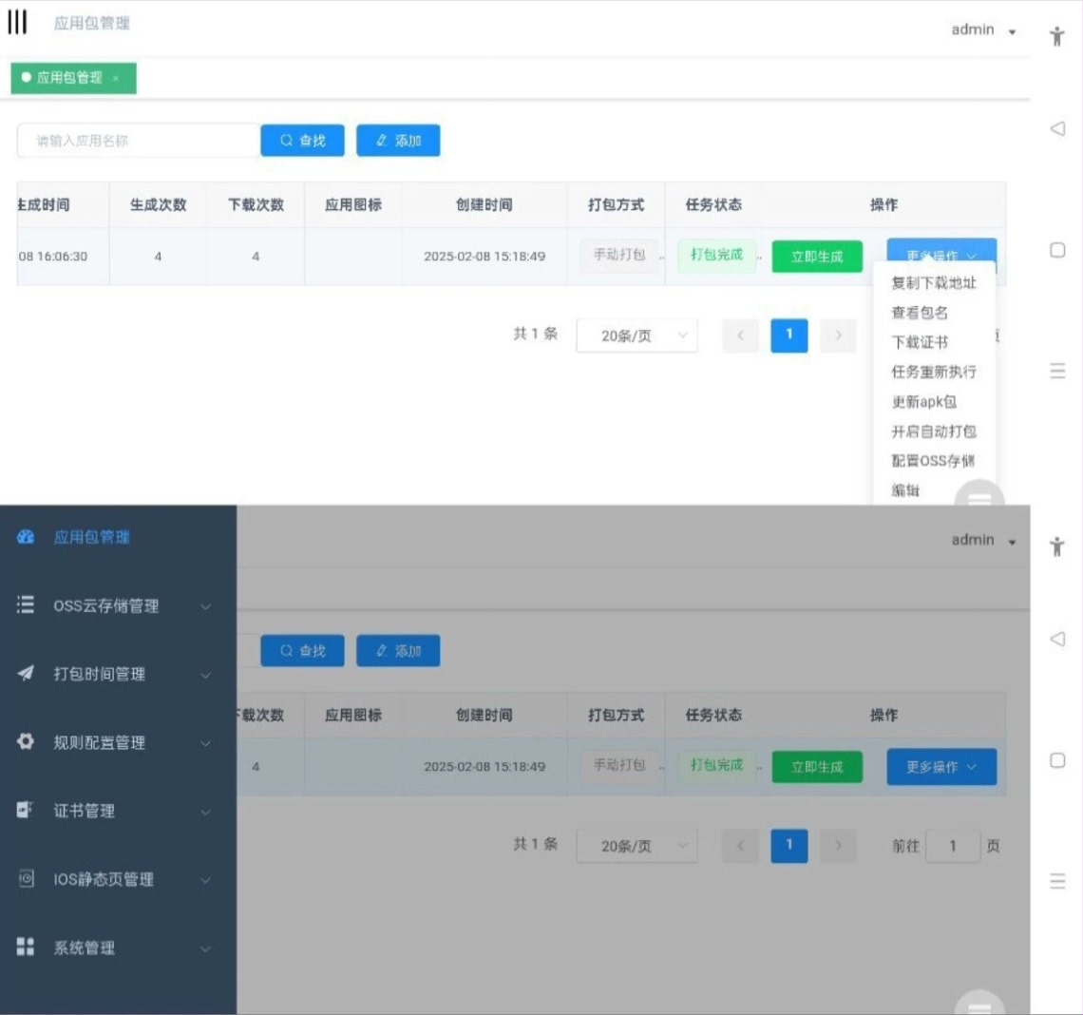Choose 下载证书 from the menu
1083x1015 pixels.
point(920,342)
